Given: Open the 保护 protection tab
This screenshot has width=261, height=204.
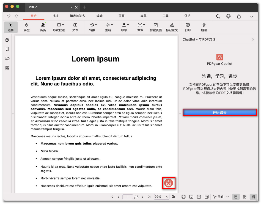Looking at the screenshot, I should (x=187, y=16).
